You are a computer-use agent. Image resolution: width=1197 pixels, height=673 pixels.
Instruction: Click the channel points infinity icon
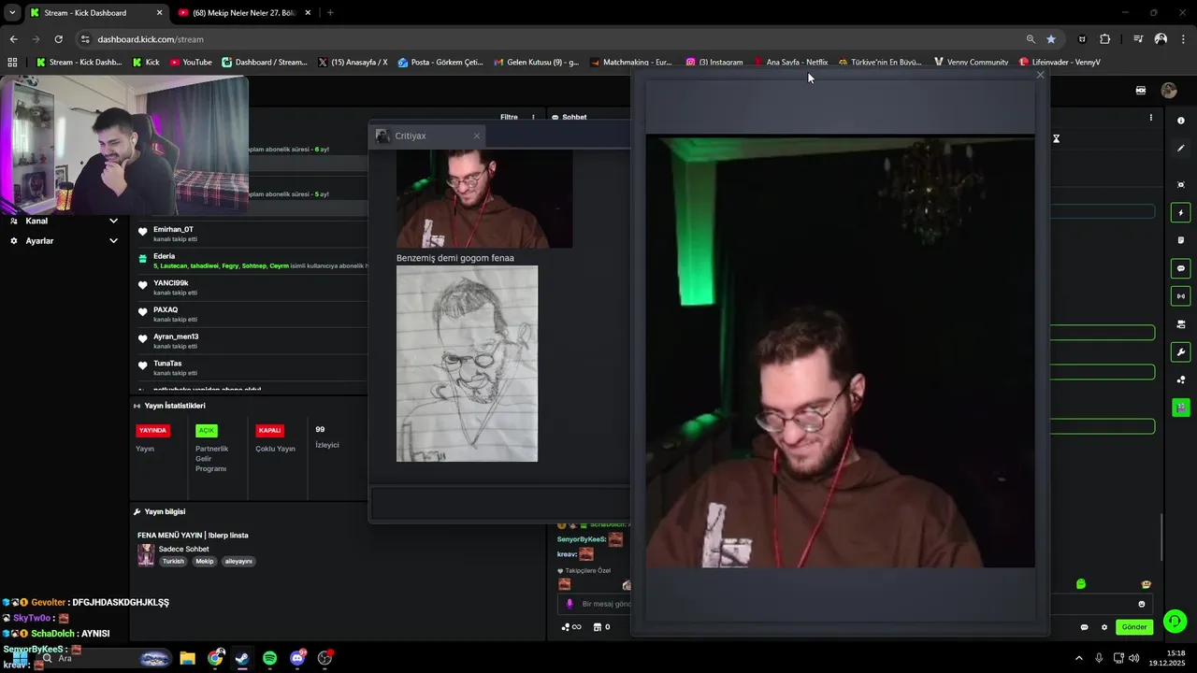click(571, 627)
